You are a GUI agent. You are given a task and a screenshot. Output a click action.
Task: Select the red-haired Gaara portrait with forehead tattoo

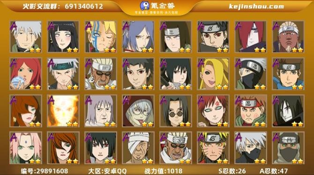213,111
